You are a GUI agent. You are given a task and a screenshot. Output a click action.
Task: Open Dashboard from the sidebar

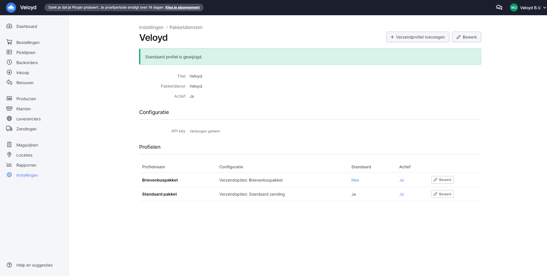[27, 26]
